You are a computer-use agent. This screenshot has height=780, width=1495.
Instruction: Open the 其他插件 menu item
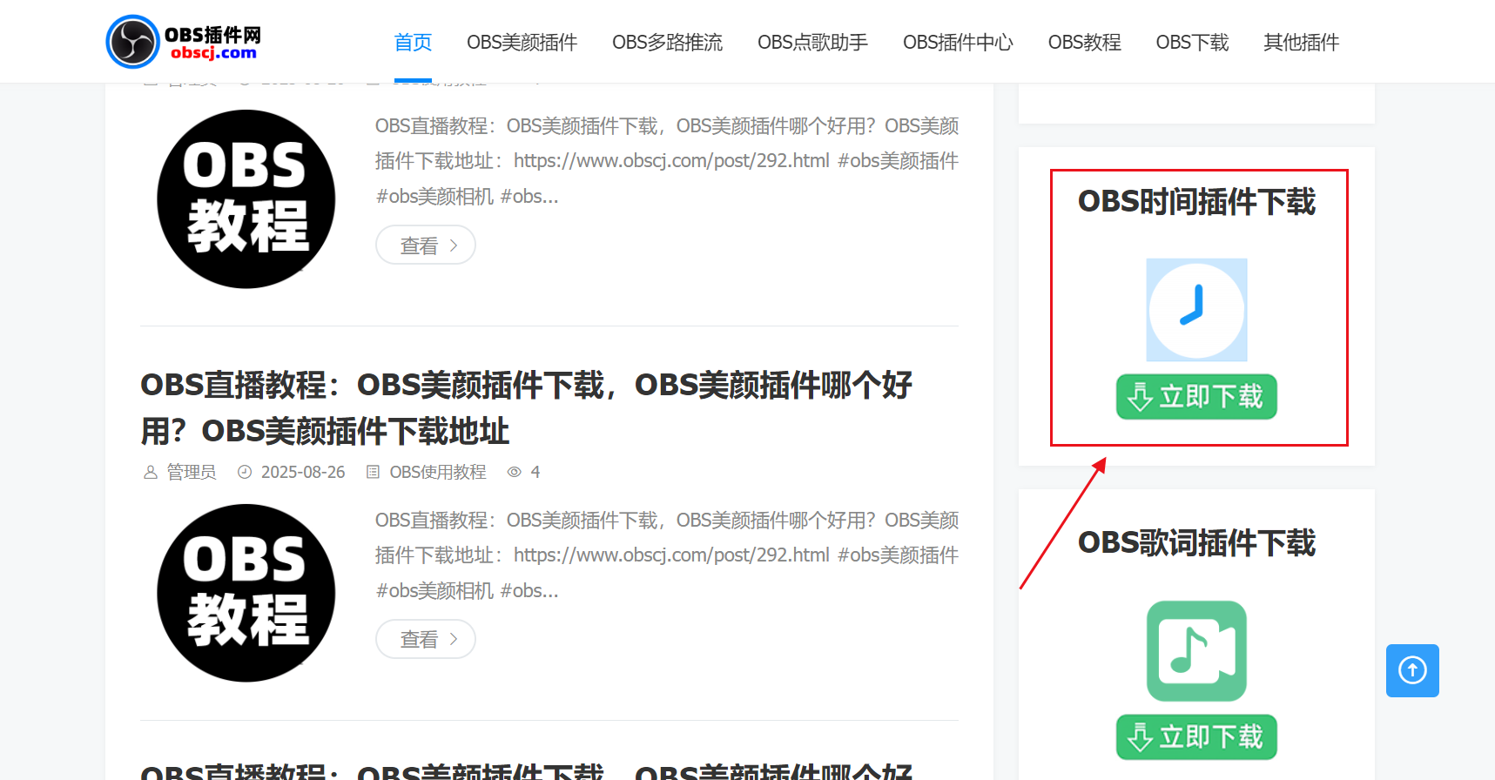point(1301,42)
